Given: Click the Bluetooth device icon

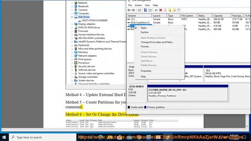Looking at the screenshot, I should tap(76, 6).
